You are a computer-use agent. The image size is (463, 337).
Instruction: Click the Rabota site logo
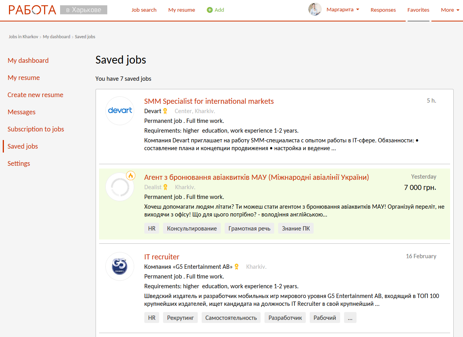coord(33,10)
